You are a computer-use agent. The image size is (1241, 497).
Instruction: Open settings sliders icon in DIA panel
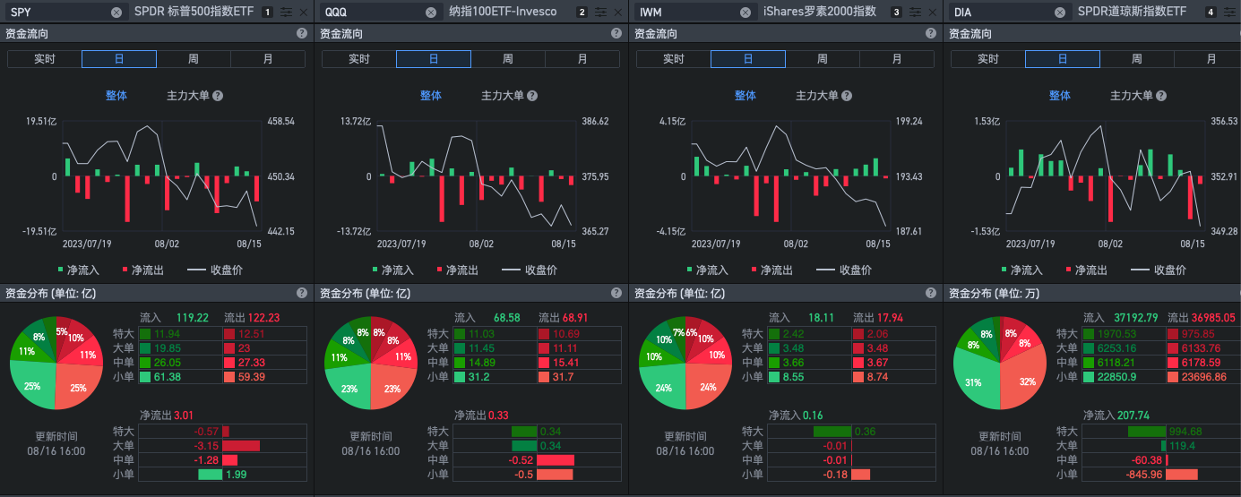tap(1229, 13)
